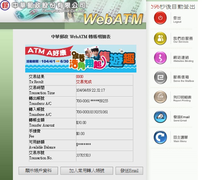203x180 pixels.
Task: Click the blue Send Email envelope icon
Action: (160, 117)
